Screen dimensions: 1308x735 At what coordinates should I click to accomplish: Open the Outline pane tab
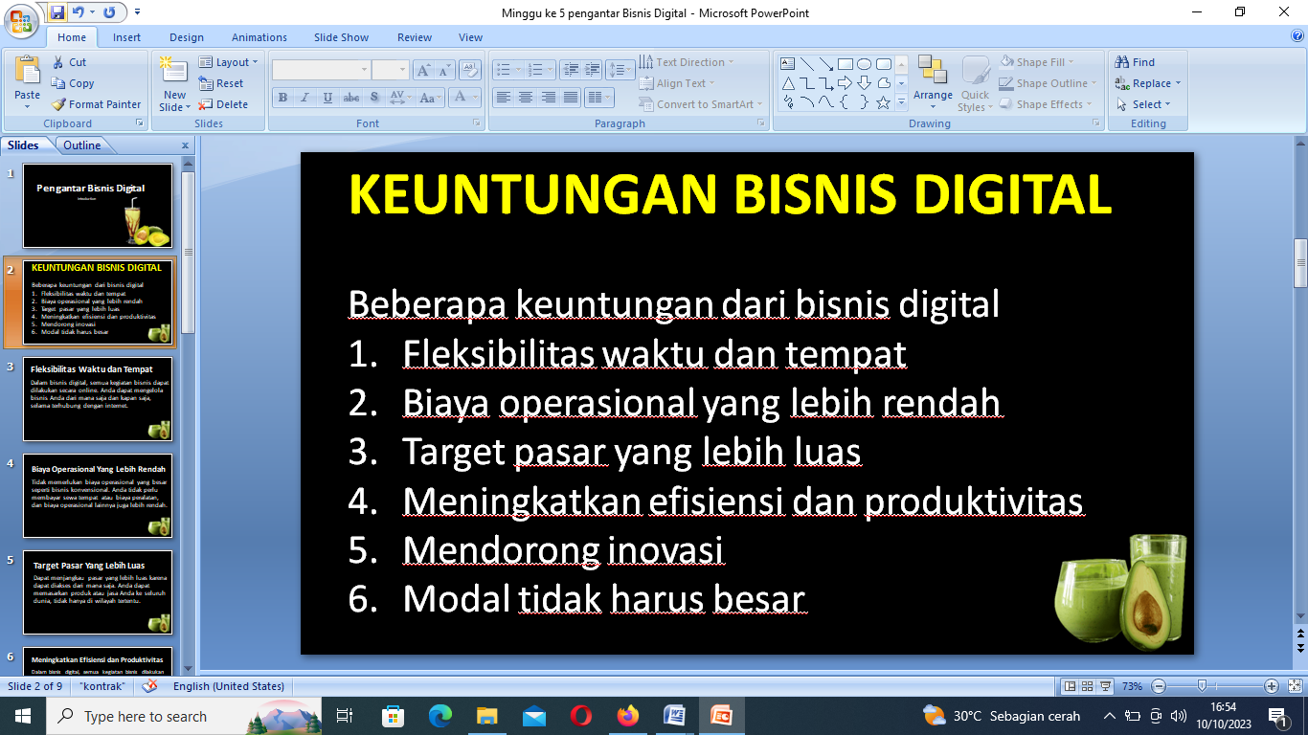[x=82, y=145]
